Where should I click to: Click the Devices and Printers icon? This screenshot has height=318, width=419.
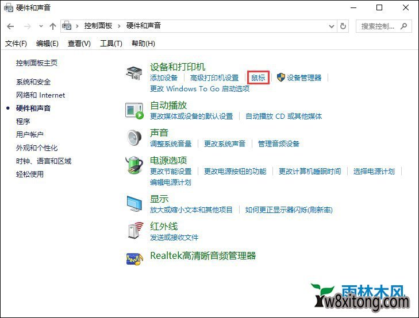134,73
